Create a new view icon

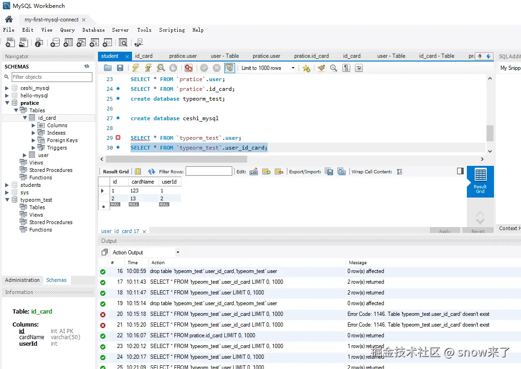click(81, 42)
